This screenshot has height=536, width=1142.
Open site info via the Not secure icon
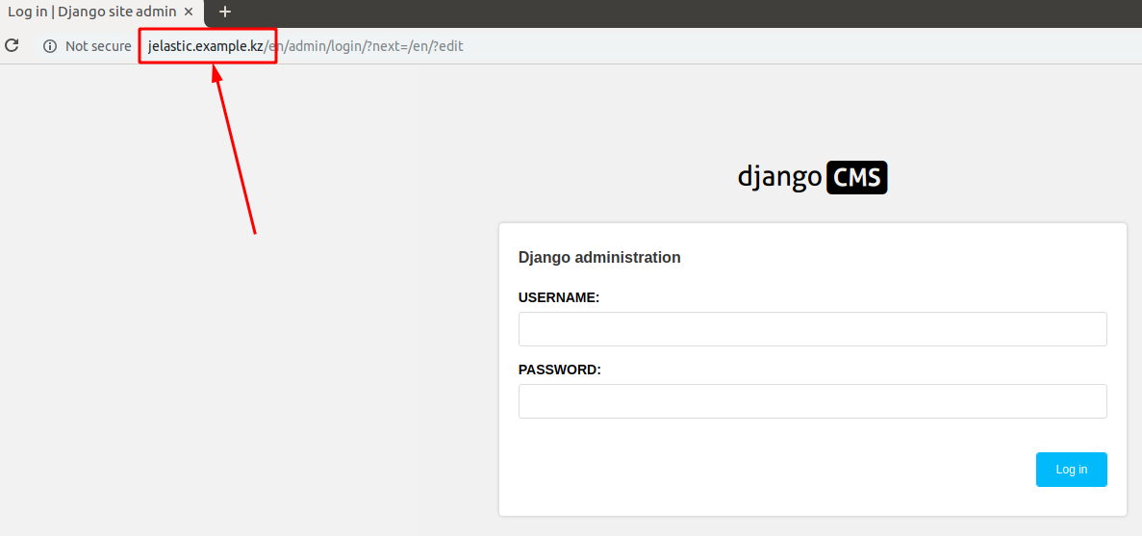coord(50,46)
